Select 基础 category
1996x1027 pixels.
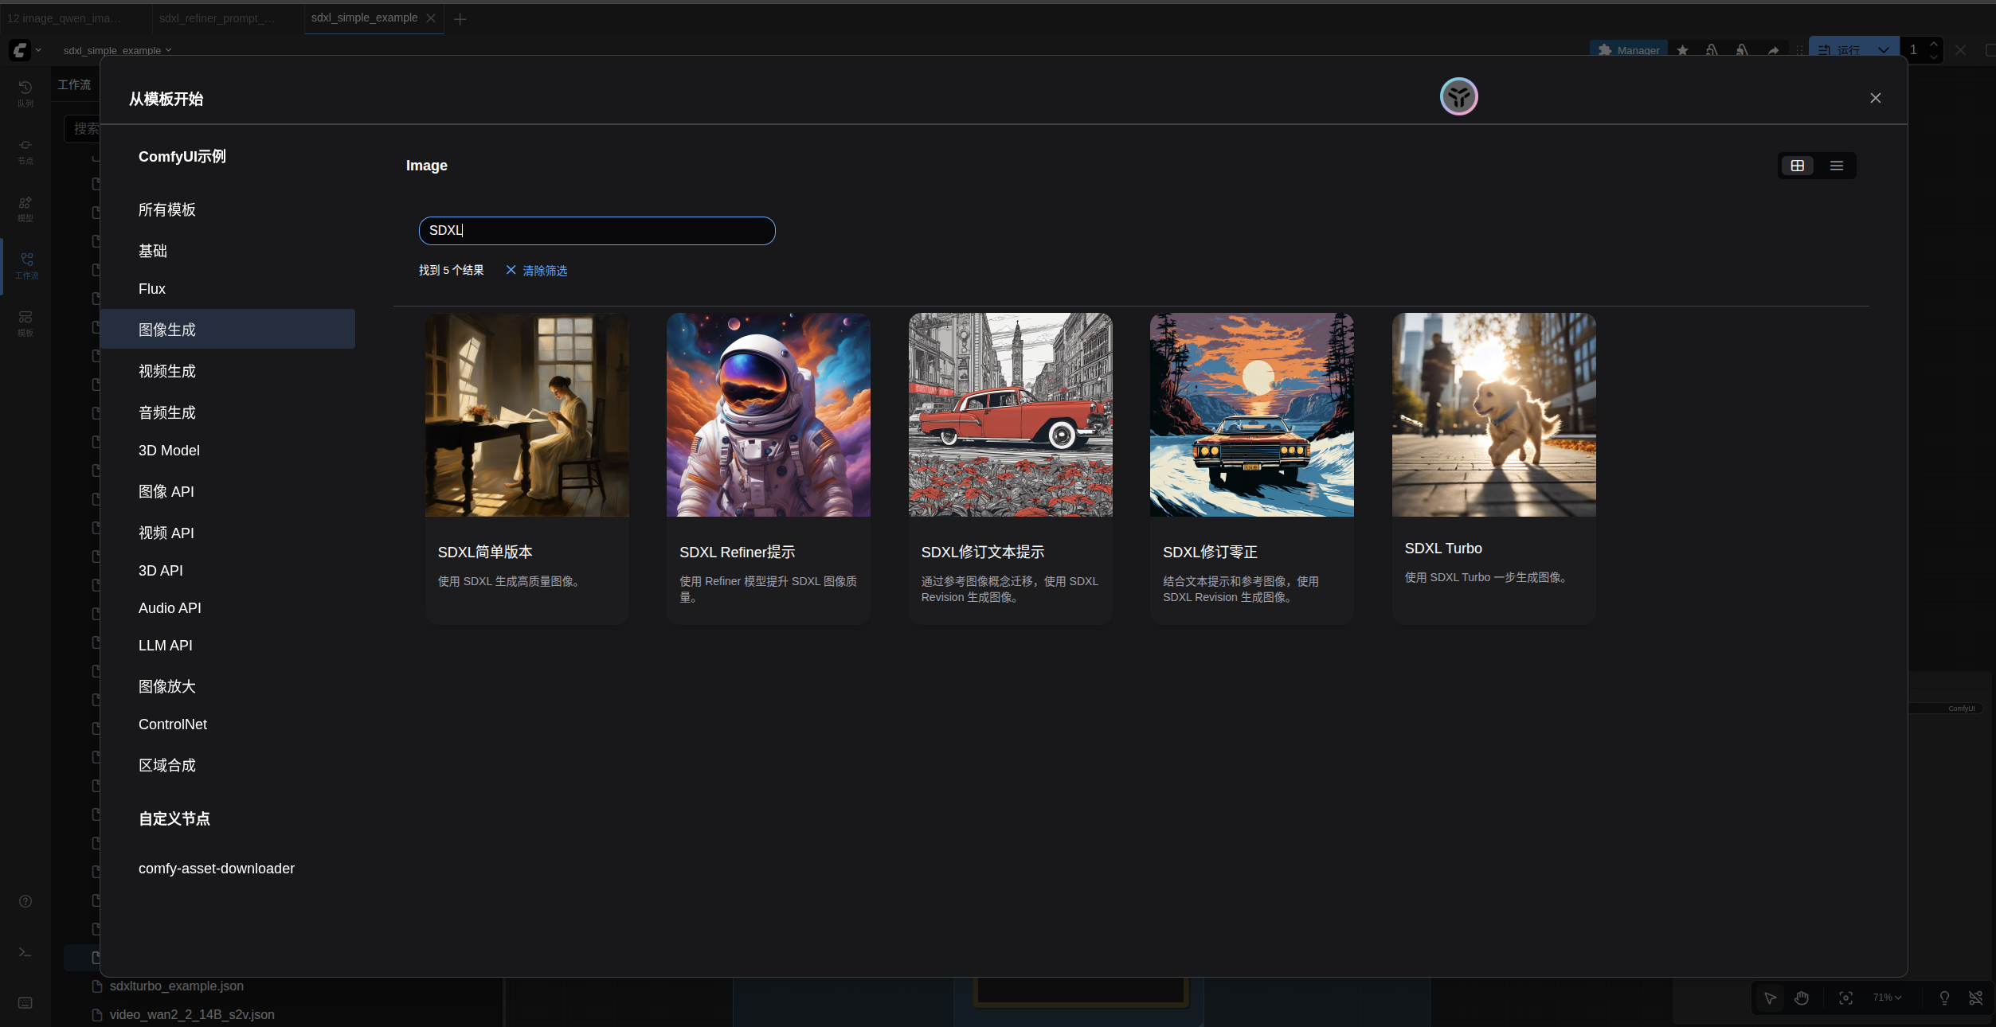228,251
